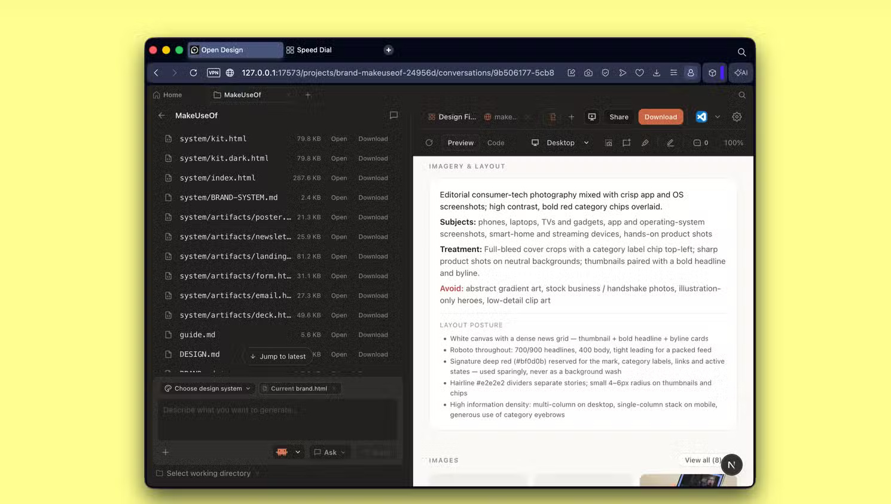Image resolution: width=891 pixels, height=504 pixels.
Task: Remove the Current brand.html attachment chip
Action: pyautogui.click(x=334, y=389)
